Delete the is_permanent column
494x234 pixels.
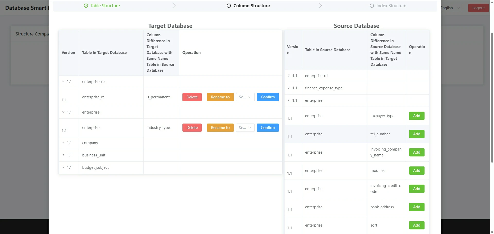point(192,97)
